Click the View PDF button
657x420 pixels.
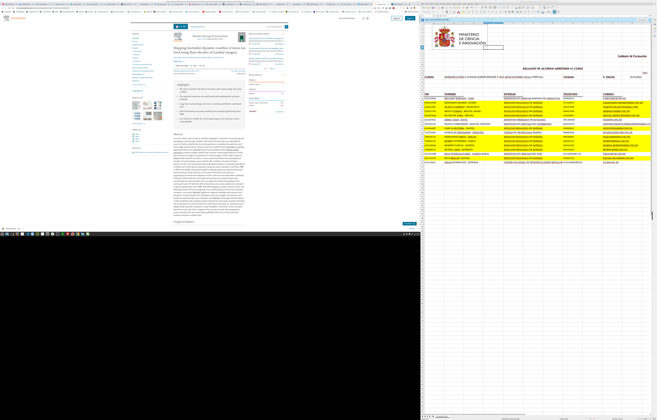[x=181, y=27]
